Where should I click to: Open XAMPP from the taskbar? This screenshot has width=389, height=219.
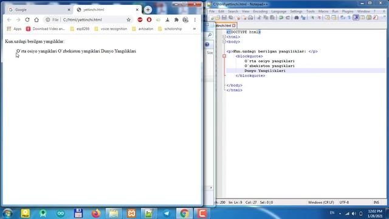[x=131, y=214]
